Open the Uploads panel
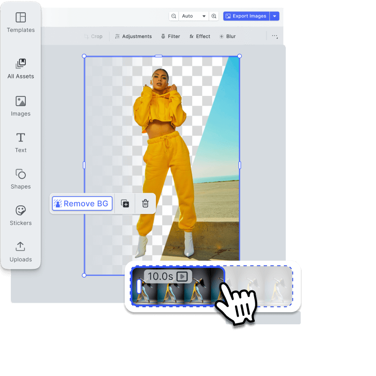This screenshot has height=376, width=376. 21,251
